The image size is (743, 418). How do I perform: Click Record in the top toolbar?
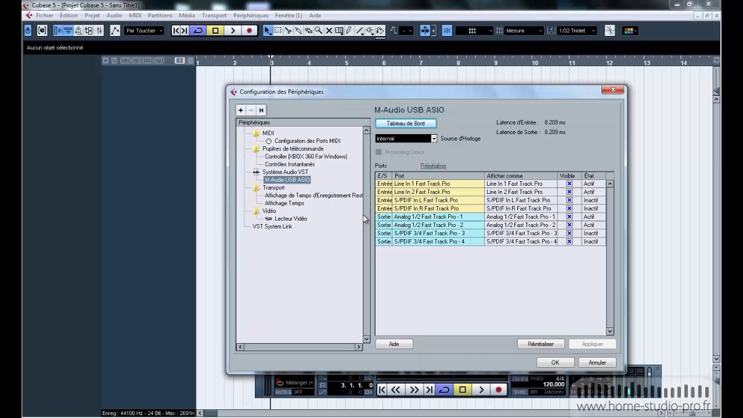250,31
